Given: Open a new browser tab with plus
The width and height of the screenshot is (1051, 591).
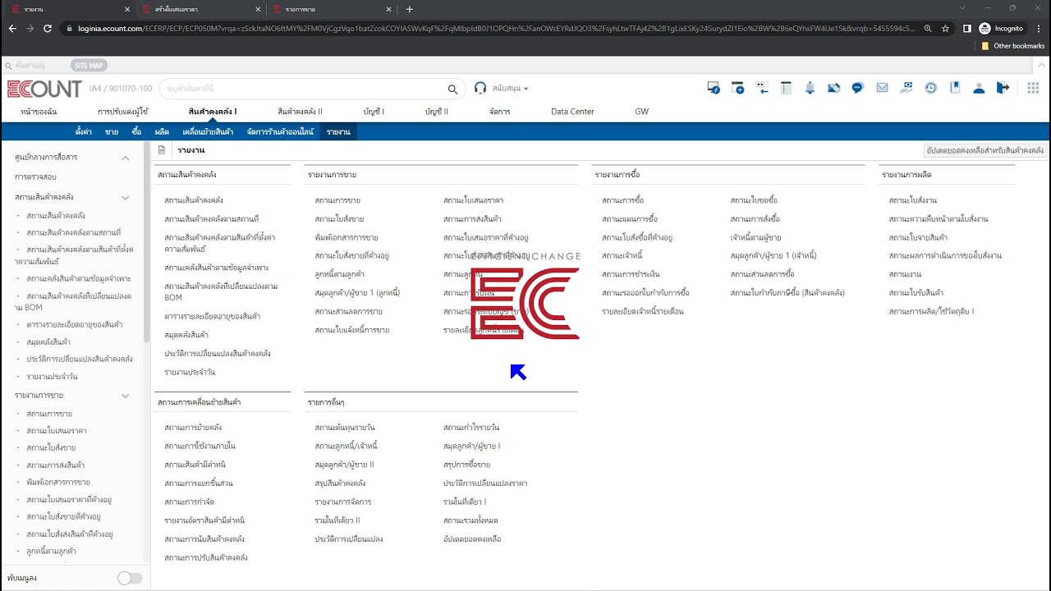Looking at the screenshot, I should click(x=410, y=9).
